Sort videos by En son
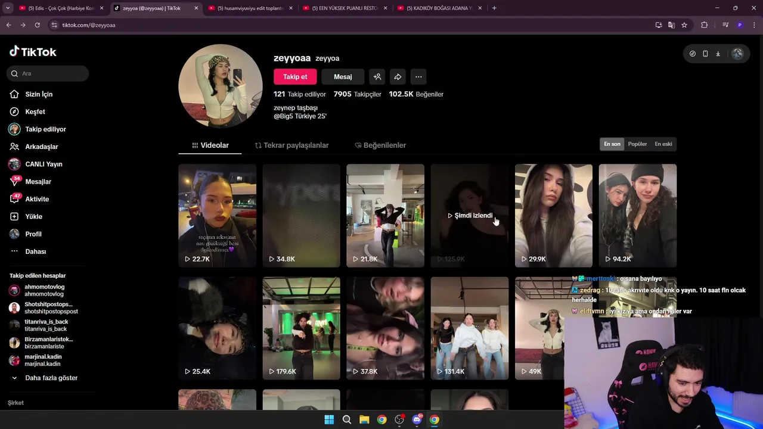 612,144
